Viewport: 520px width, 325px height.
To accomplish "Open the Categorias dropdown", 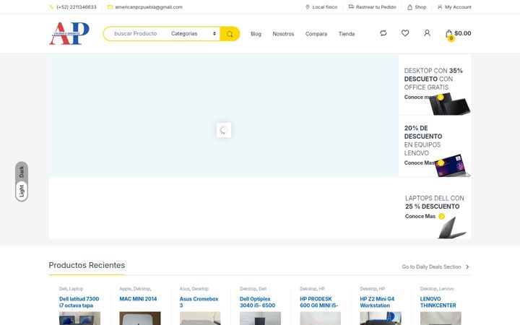I will pyautogui.click(x=194, y=33).
